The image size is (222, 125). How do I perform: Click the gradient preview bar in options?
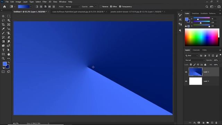[x=24, y=7]
